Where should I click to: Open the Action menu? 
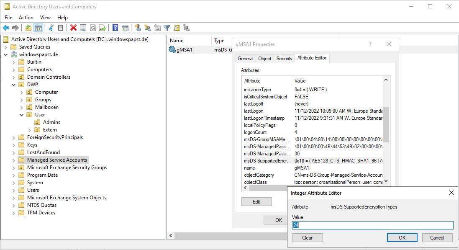26,18
